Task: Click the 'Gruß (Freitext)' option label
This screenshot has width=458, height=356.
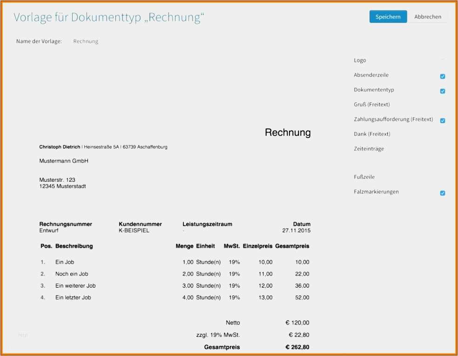Action: click(x=372, y=105)
